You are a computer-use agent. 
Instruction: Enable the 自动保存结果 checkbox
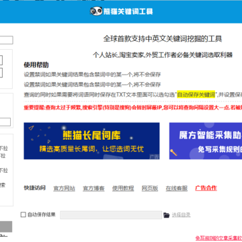23,214
